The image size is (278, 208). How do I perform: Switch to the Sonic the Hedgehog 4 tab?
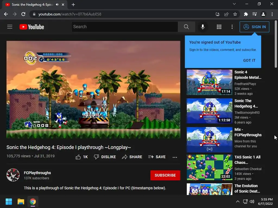(x=33, y=5)
